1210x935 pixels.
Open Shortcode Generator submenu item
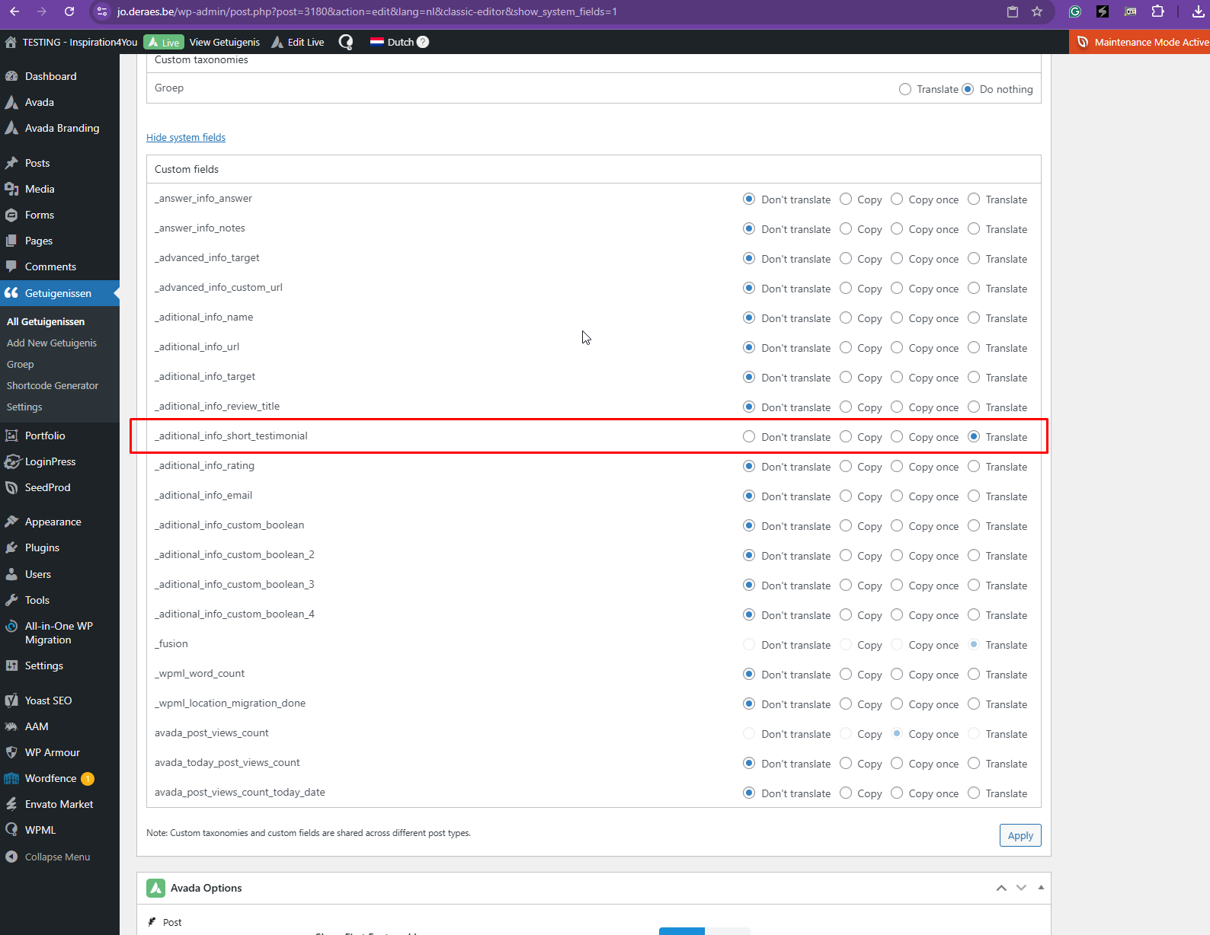coord(53,385)
